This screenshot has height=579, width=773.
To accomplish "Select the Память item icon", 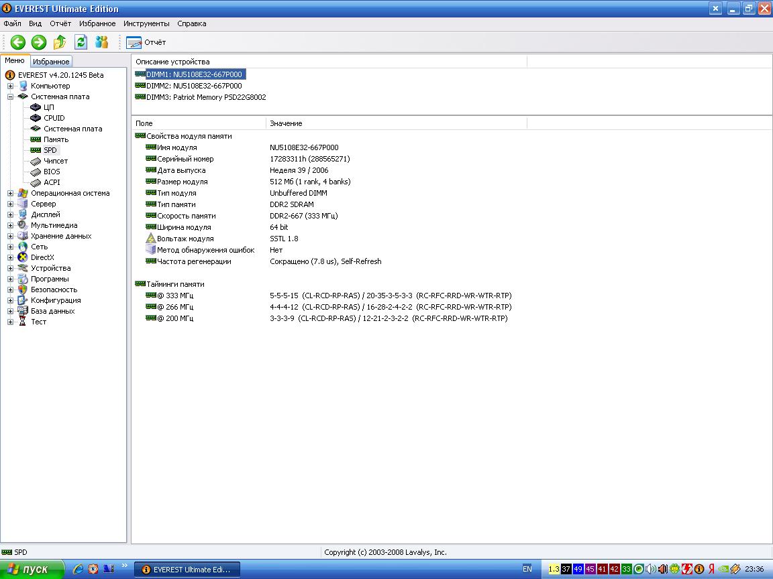I will pyautogui.click(x=36, y=139).
